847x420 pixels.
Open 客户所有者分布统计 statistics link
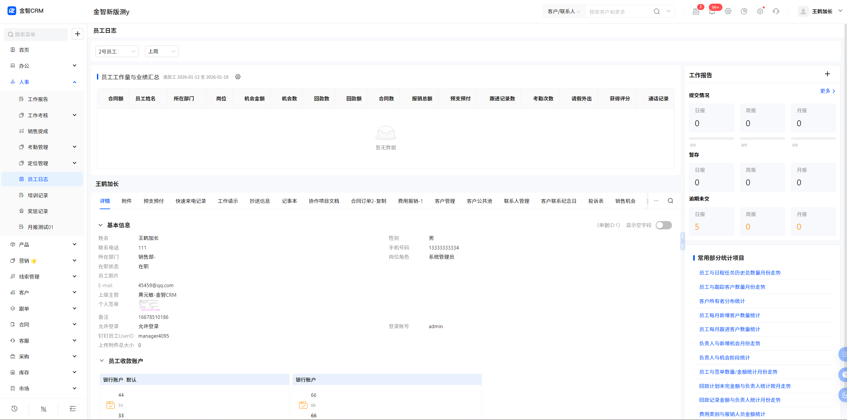[722, 301]
